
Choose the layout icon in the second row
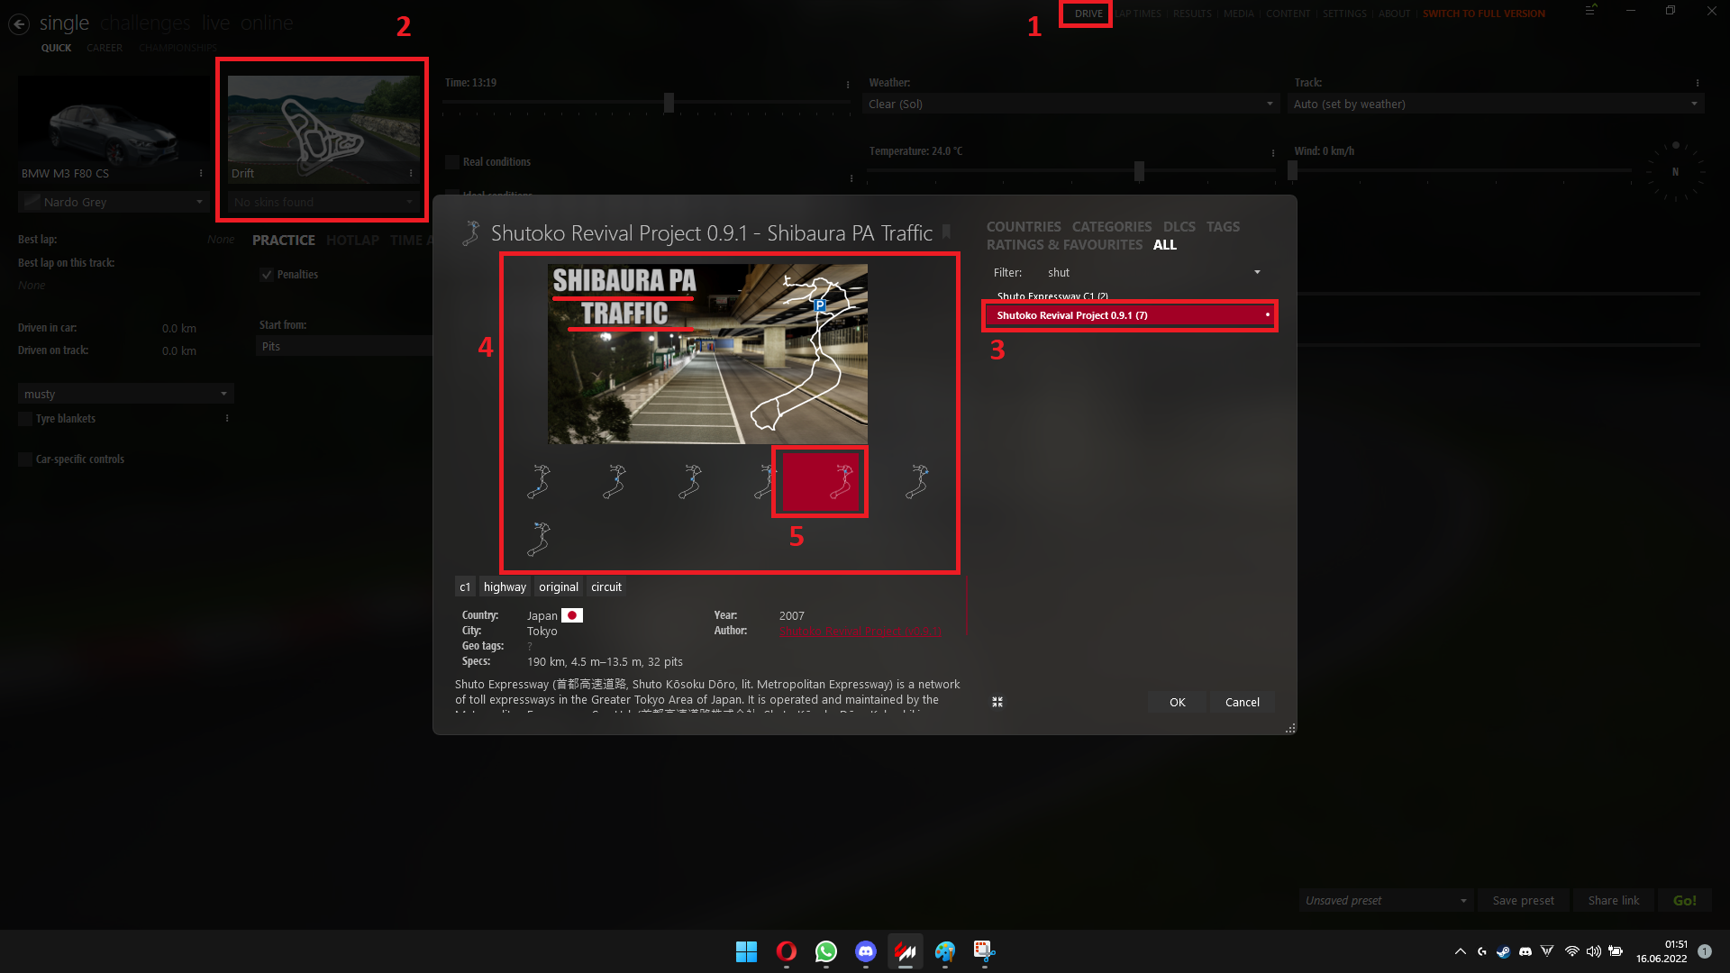[539, 539]
